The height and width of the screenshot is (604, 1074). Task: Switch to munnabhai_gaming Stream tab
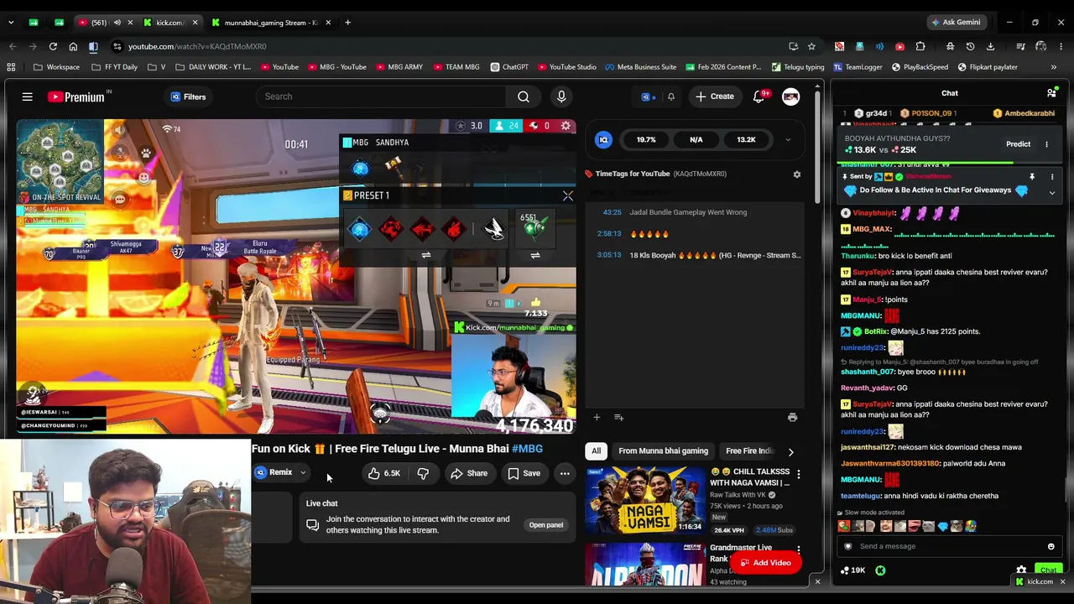click(x=268, y=23)
